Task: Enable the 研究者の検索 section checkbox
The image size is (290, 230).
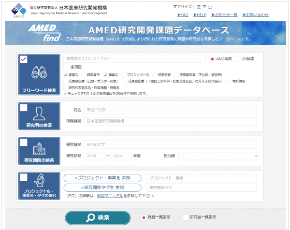Action: tap(24, 108)
